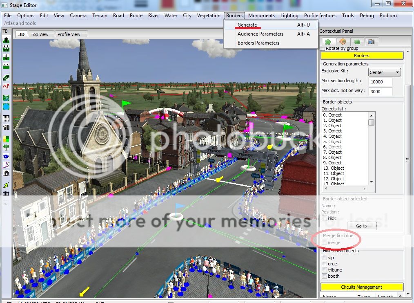Check the tribune hide checkbox
This screenshot has width=414, height=303.
click(324, 270)
